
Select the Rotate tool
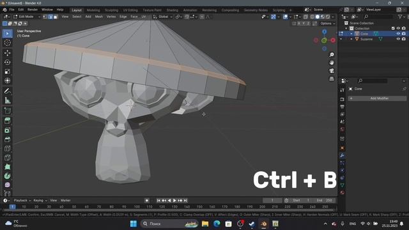pos(7,62)
